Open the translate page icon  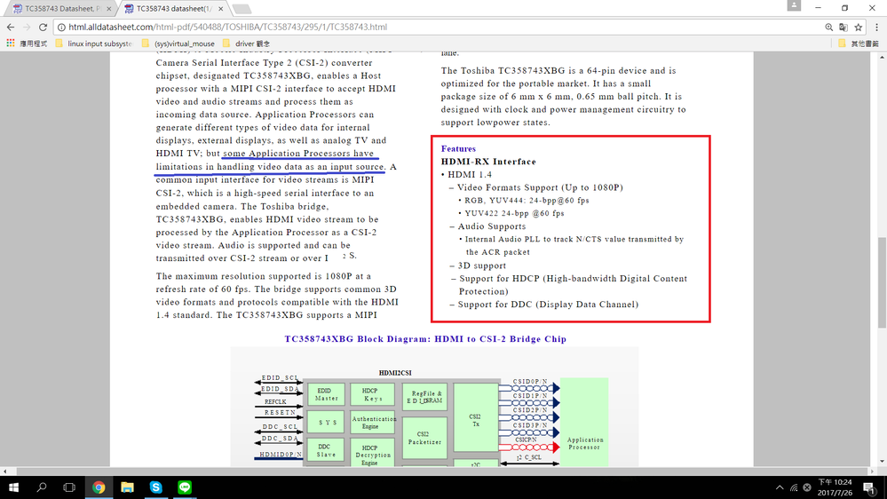click(843, 28)
